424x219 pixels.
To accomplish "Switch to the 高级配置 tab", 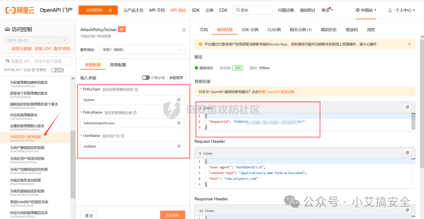I will click(118, 65).
